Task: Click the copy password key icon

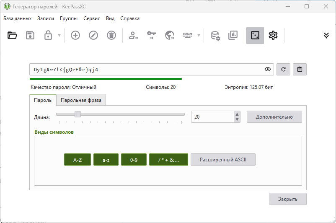Action: [151, 36]
